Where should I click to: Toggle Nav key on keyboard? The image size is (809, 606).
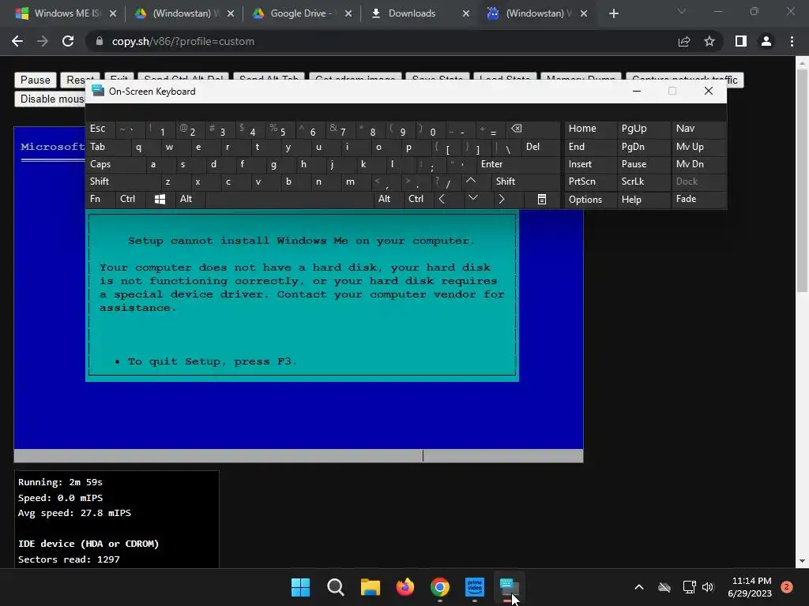pyautogui.click(x=698, y=129)
